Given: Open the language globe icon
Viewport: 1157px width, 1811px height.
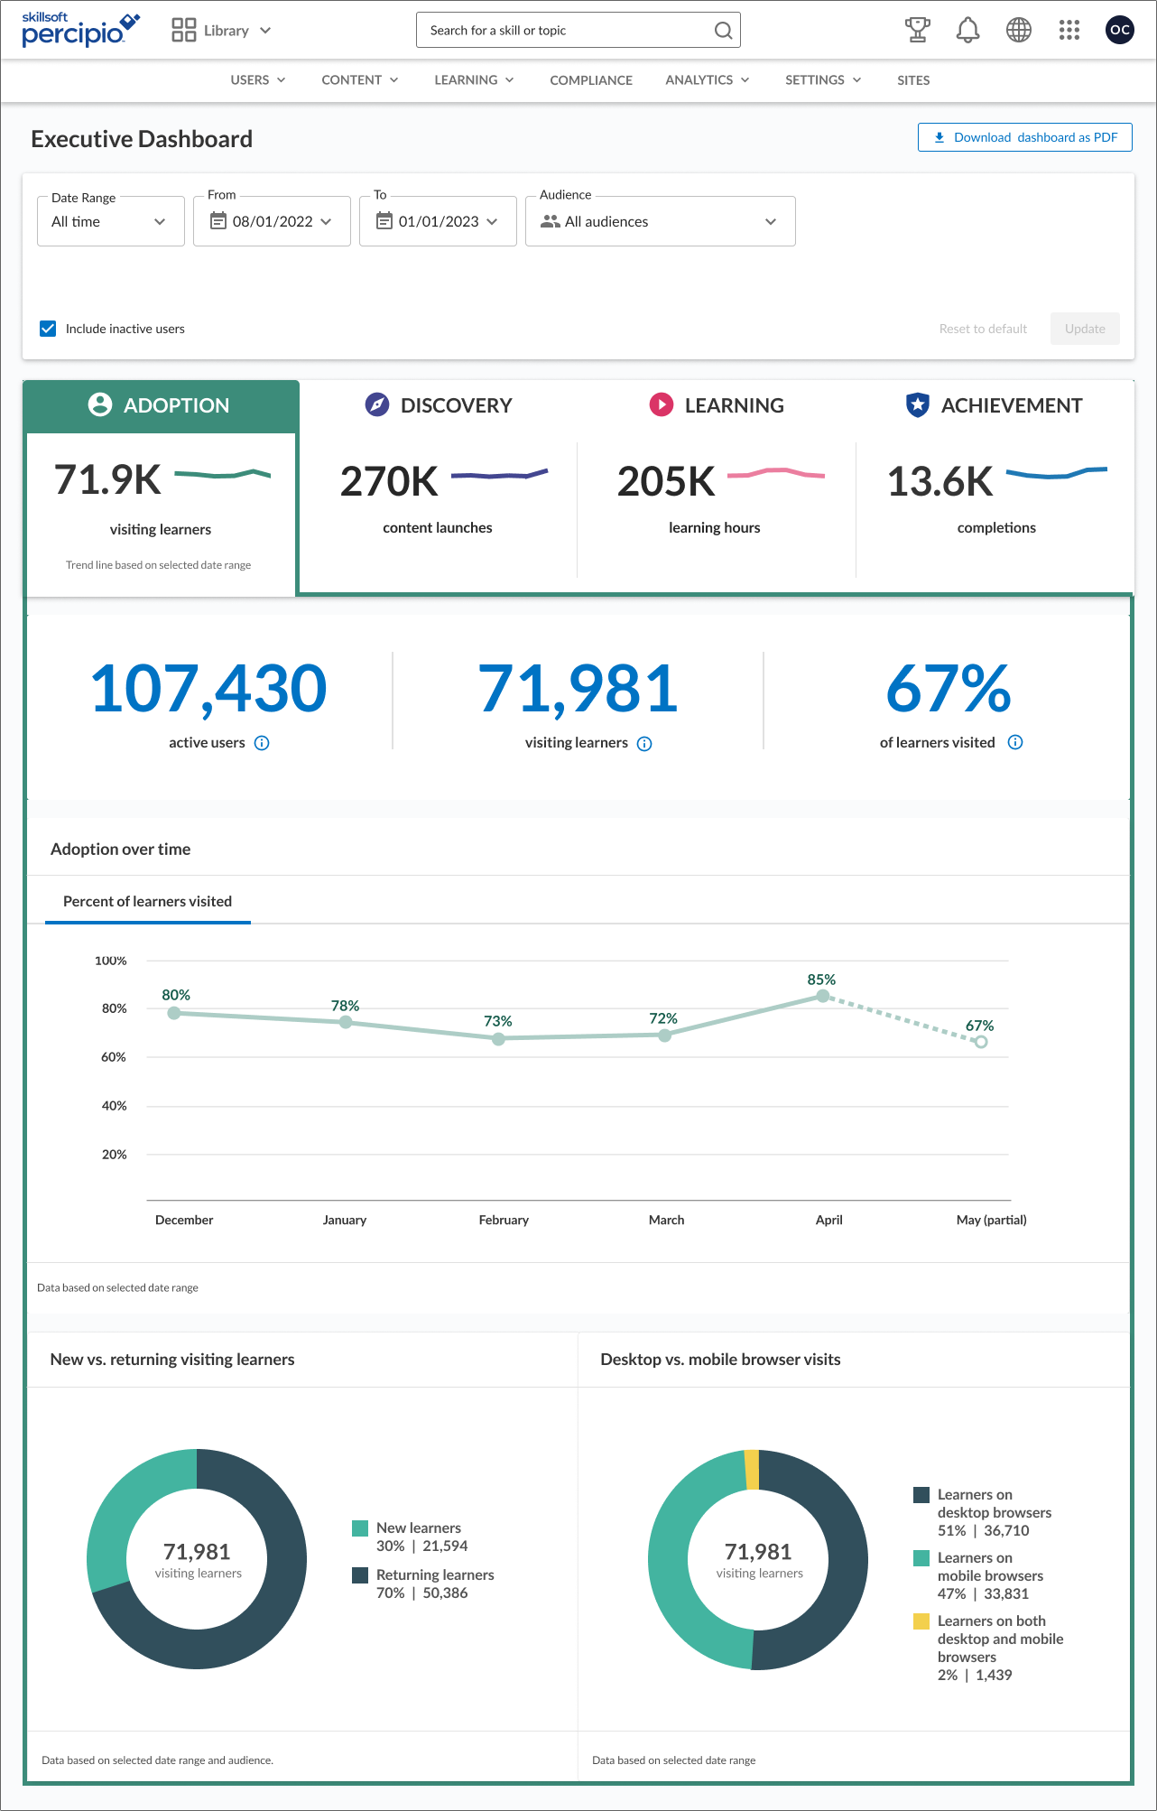Looking at the screenshot, I should [x=1019, y=30].
